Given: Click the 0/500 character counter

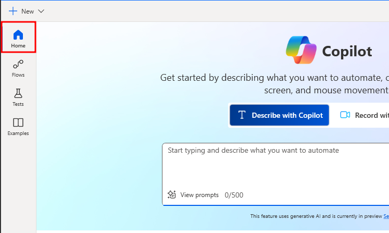Looking at the screenshot, I should click(234, 195).
